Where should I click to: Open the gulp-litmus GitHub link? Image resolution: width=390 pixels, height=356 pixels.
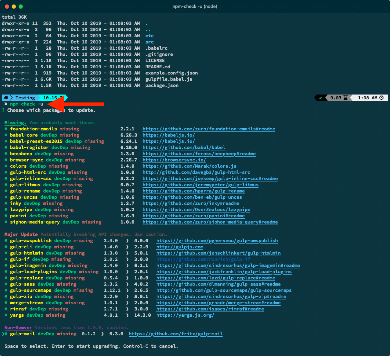(201, 185)
